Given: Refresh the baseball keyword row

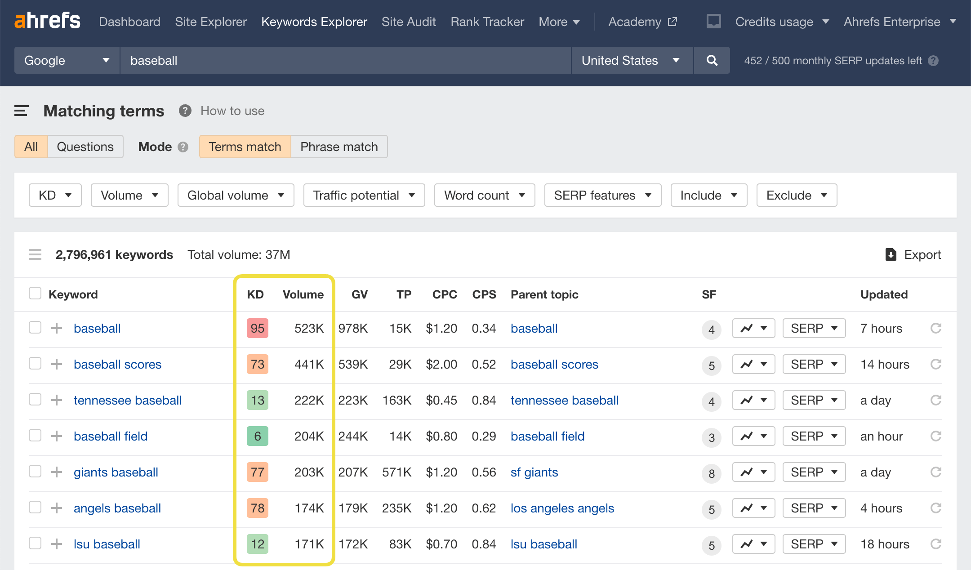Looking at the screenshot, I should click(x=935, y=328).
